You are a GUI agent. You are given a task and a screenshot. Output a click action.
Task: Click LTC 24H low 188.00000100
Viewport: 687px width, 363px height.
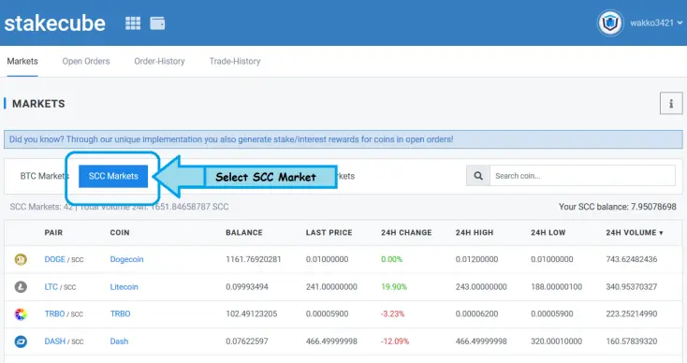click(557, 287)
